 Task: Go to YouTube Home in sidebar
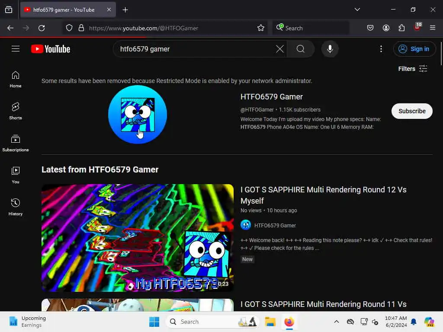pyautogui.click(x=16, y=80)
